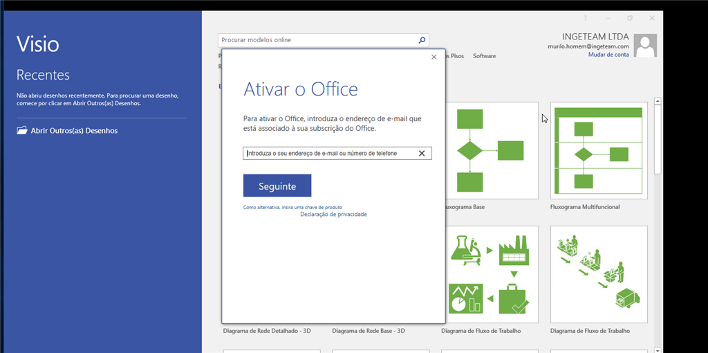Click Como alternativa, insira uma chave de produto
The height and width of the screenshot is (353, 708).
(292, 208)
